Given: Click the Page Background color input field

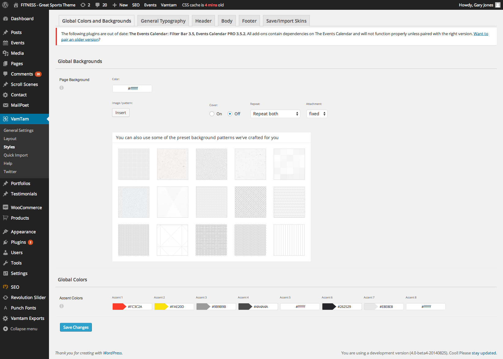Looking at the screenshot, I should click(x=132, y=89).
